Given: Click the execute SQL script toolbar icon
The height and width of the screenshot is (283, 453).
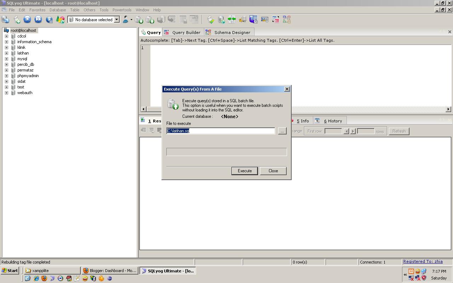Looking at the screenshot, I should tap(150, 20).
